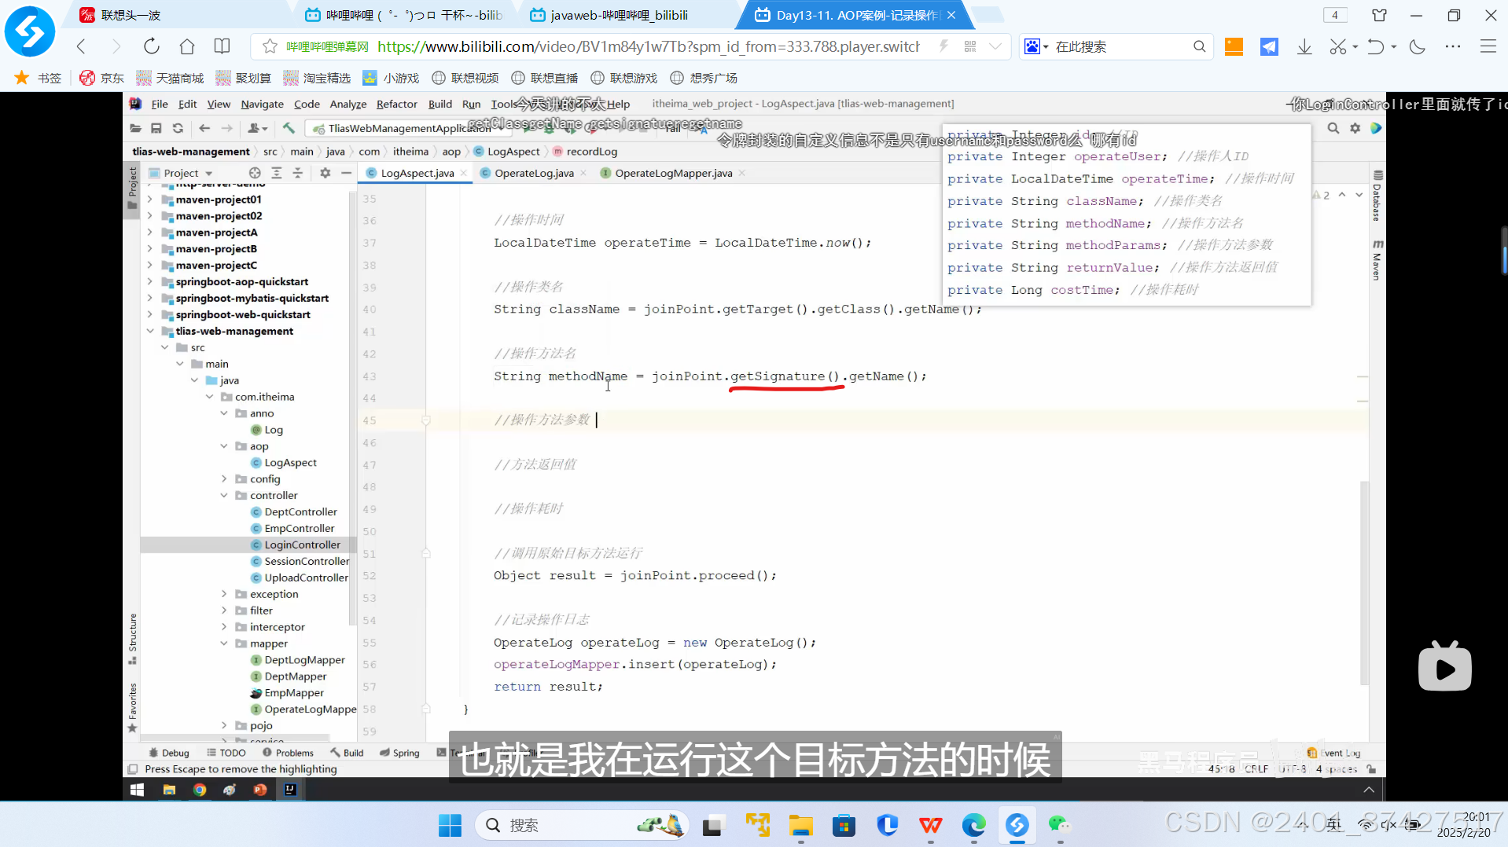Open the IDE File menu
The width and height of the screenshot is (1508, 847).
160,104
